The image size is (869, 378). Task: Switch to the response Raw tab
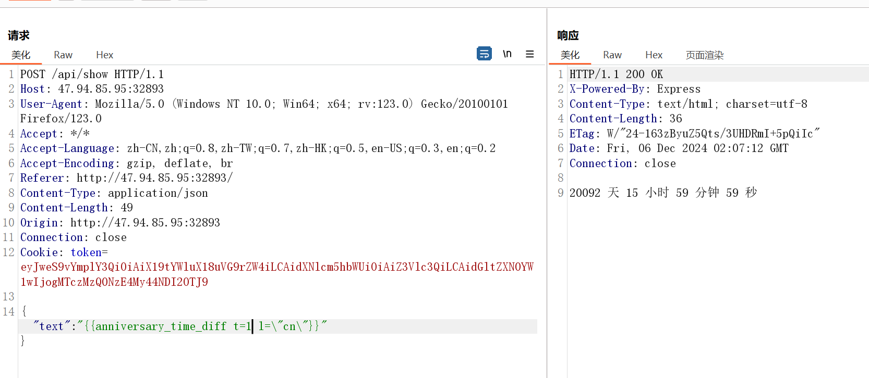pos(612,55)
